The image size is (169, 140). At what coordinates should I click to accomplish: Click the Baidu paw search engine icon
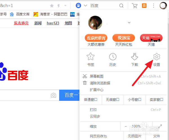[x=78, y=6]
